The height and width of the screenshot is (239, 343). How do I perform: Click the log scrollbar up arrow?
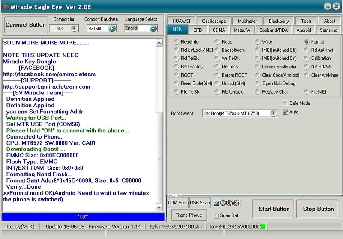click(x=159, y=43)
